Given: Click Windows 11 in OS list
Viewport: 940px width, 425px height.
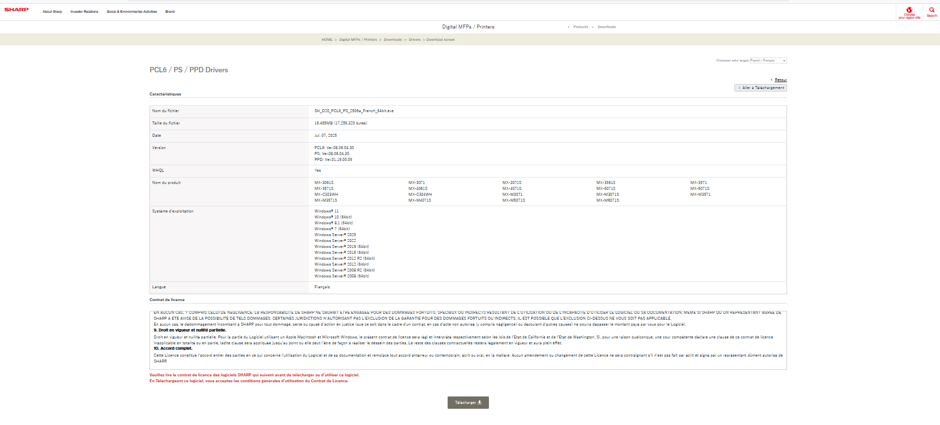Looking at the screenshot, I should (x=327, y=212).
